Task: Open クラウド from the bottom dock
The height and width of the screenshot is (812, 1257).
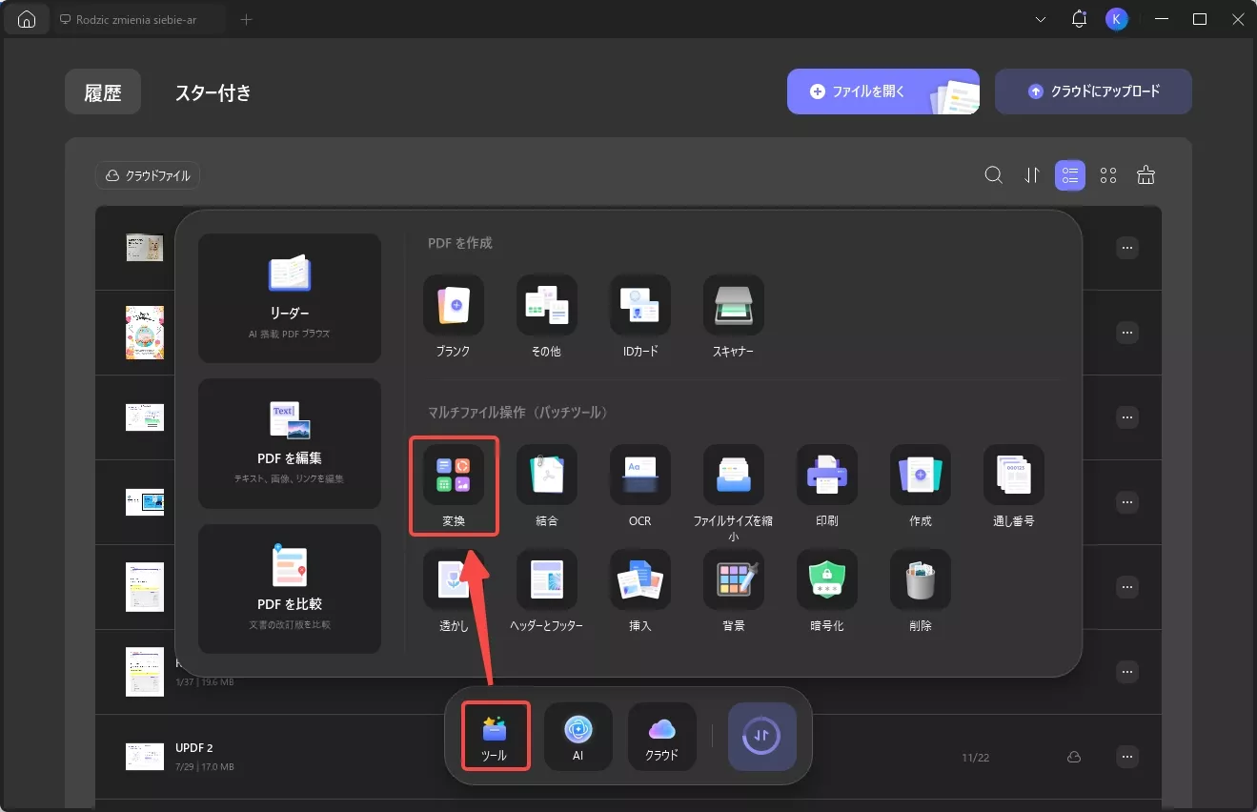Action: point(662,736)
